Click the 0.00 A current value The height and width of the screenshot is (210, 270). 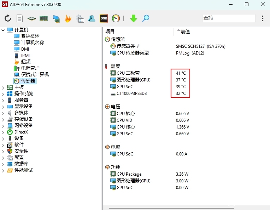(x=182, y=154)
